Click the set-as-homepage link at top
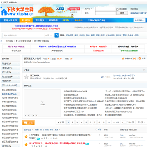Viewport: 147px width, 147px height. (x=4, y=2)
